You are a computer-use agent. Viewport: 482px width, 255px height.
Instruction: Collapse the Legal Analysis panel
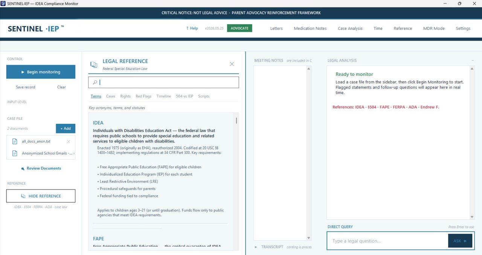coord(472,61)
